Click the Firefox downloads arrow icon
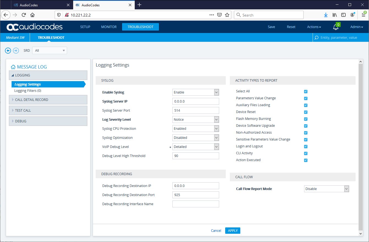 click(326, 15)
